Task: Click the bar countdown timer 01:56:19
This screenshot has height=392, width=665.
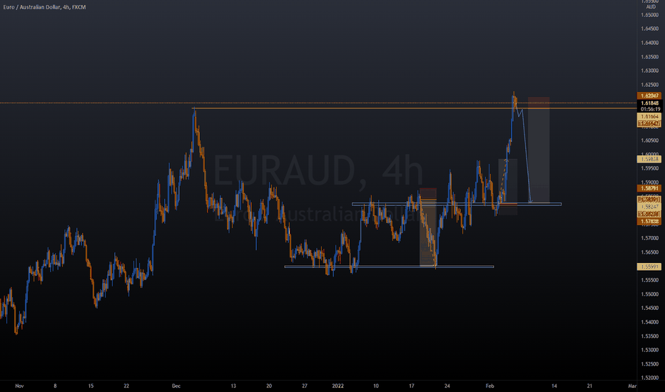Action: pos(649,109)
